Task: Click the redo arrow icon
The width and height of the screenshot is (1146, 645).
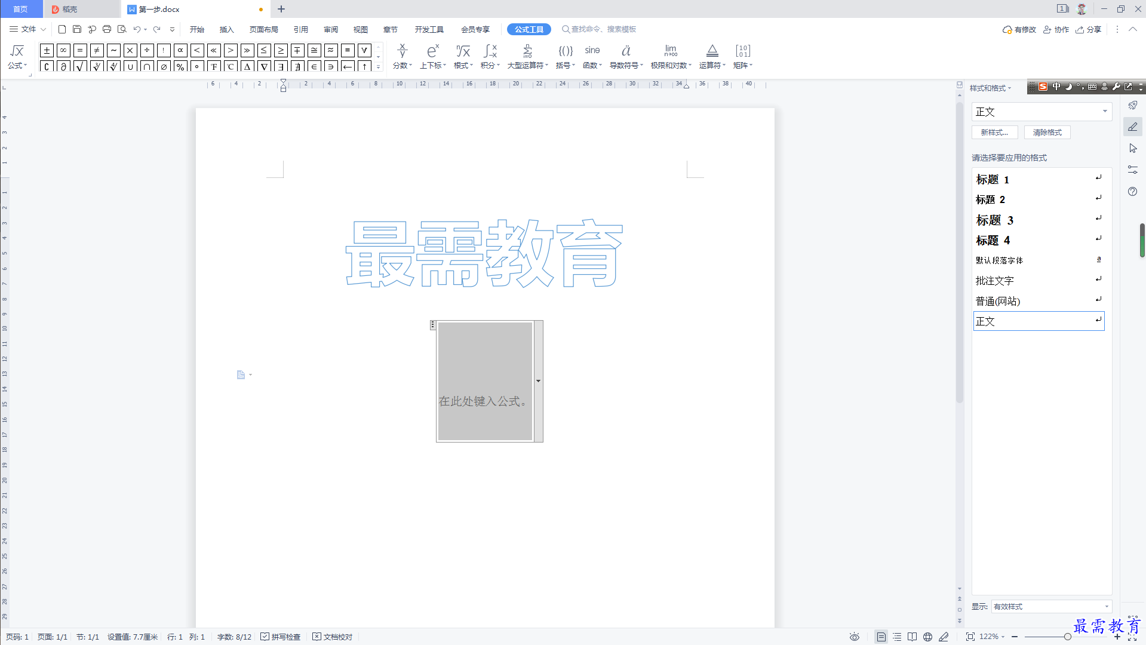Action: pos(157,29)
